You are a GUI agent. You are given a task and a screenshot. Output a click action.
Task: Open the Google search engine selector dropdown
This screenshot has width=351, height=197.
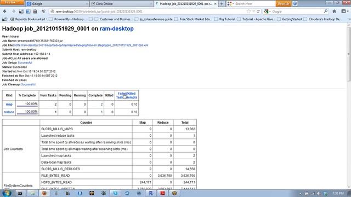[267, 11]
